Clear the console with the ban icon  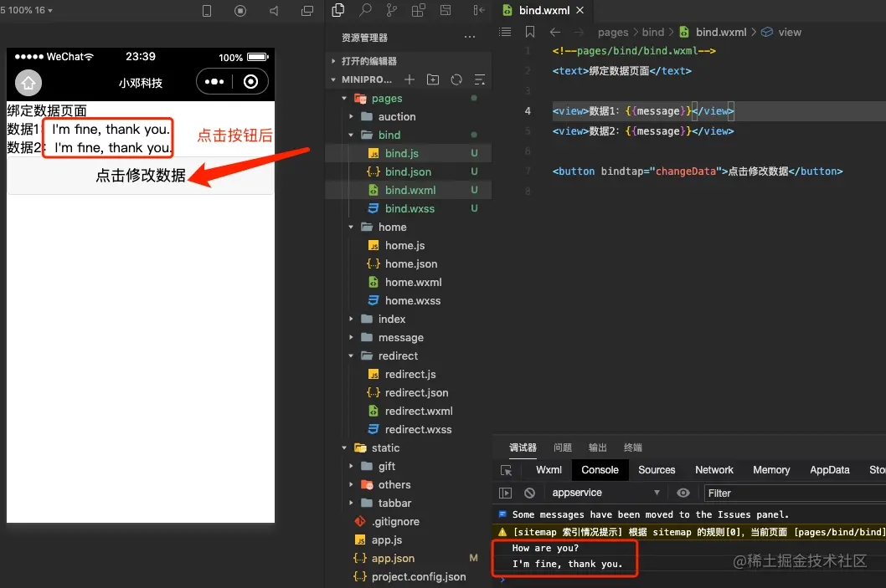click(x=529, y=493)
